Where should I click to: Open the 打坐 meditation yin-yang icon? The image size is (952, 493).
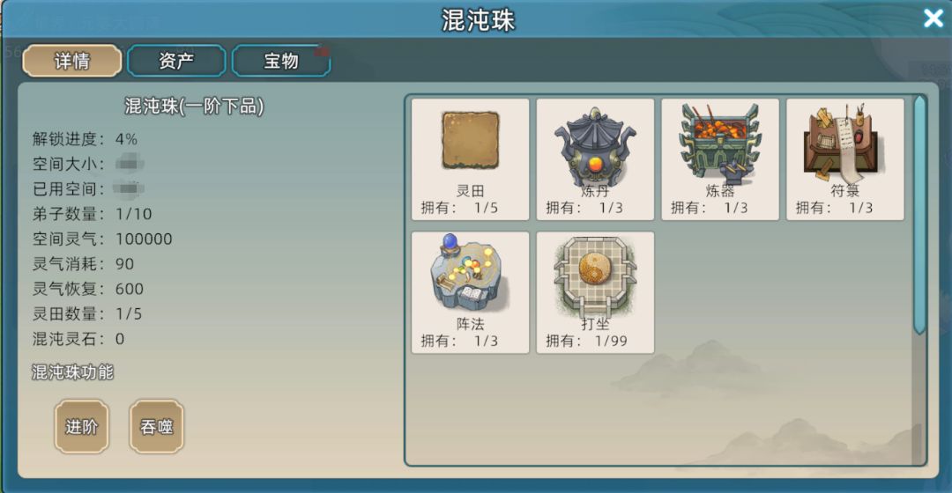click(x=595, y=274)
